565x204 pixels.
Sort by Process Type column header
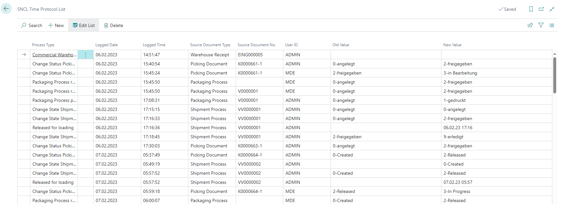click(43, 45)
